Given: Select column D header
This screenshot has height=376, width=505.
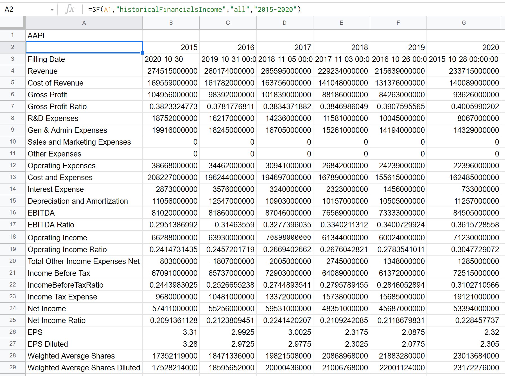Looking at the screenshot, I should pos(285,23).
